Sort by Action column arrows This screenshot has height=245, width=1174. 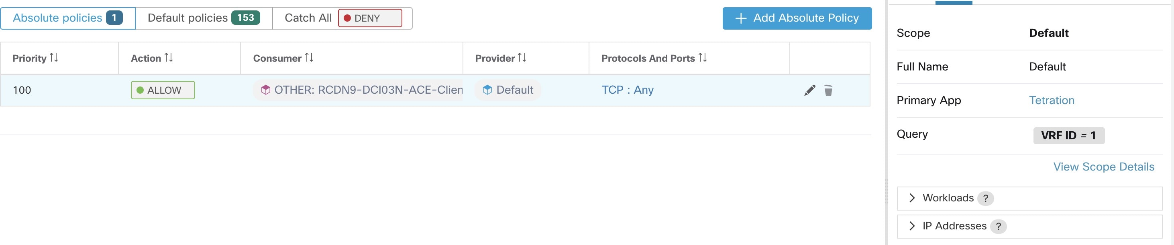pos(169,58)
